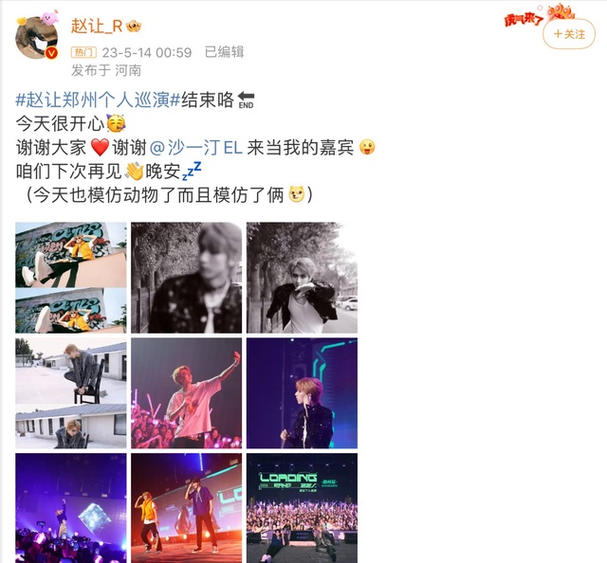
Task: Follow user with +关注 button
Action: tap(569, 34)
